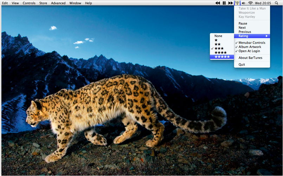Open the Edit menu
Screen dimensions: 283x176
(x=5, y=3)
